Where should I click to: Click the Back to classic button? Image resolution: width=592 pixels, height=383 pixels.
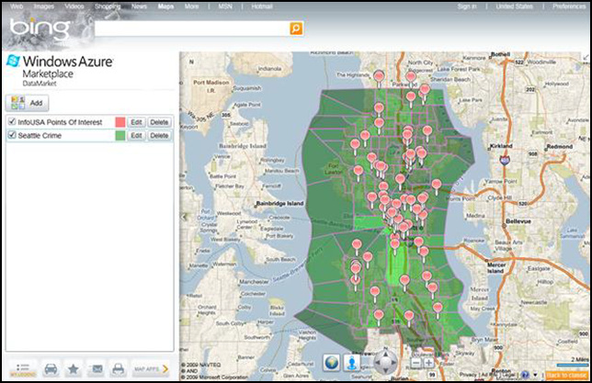(566, 375)
